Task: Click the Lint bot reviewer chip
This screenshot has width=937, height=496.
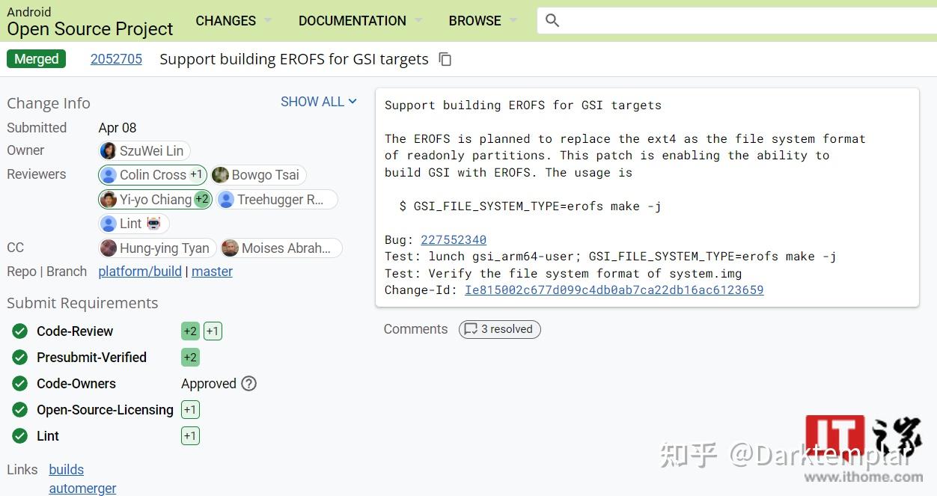Action: pos(133,223)
